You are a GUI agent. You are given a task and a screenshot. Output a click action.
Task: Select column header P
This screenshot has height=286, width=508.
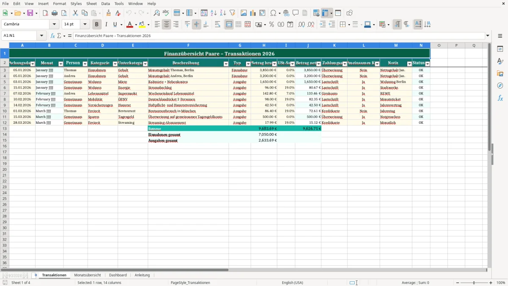coord(456,45)
